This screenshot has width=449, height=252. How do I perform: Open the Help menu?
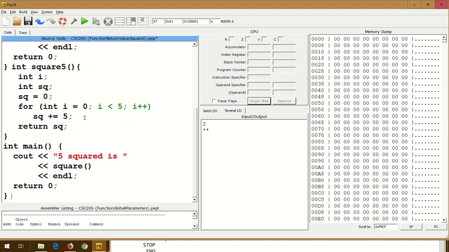(x=60, y=12)
